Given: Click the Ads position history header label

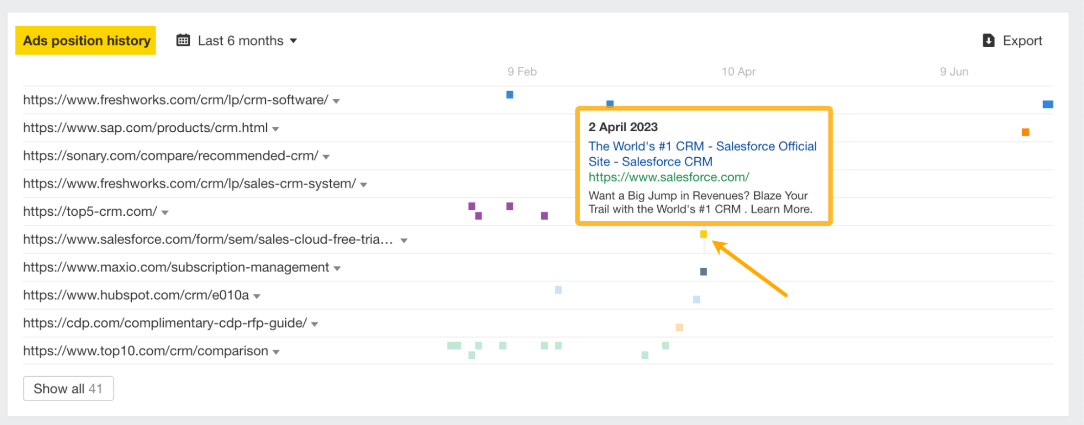Looking at the screenshot, I should click(86, 40).
